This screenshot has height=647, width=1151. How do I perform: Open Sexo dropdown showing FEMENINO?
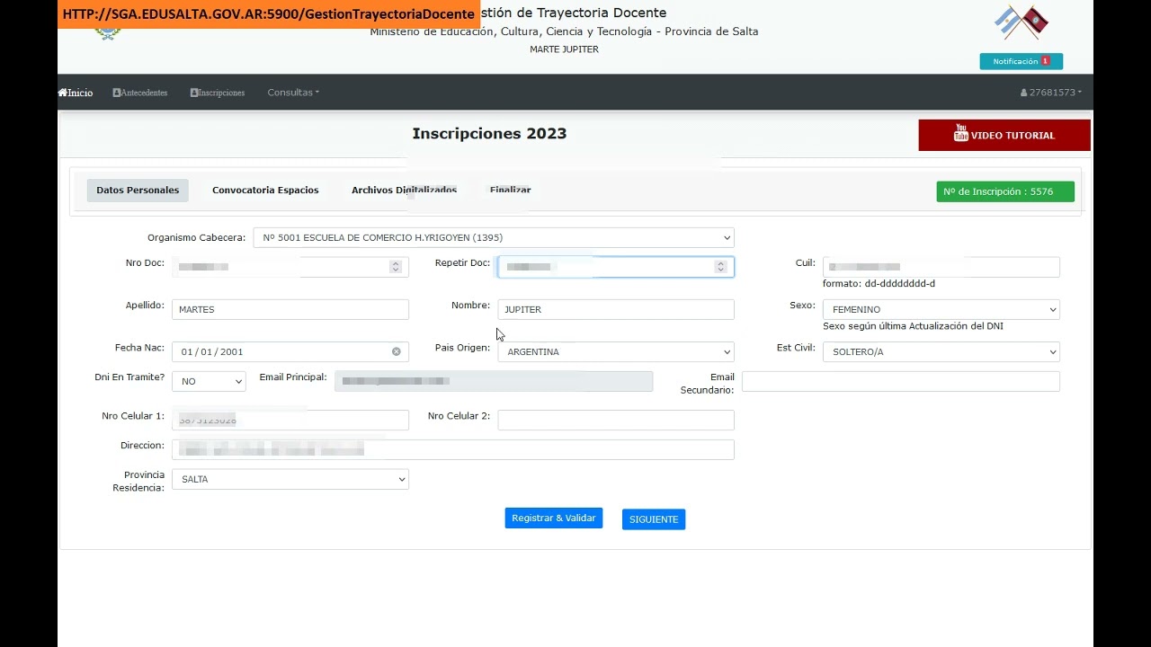point(941,309)
